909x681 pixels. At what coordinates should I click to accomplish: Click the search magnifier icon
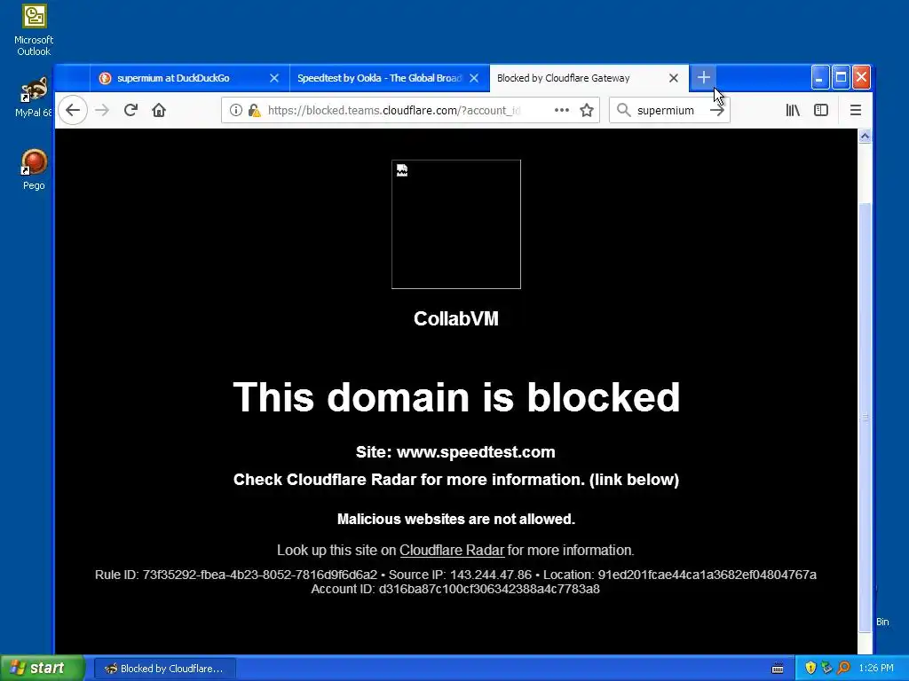coord(624,110)
